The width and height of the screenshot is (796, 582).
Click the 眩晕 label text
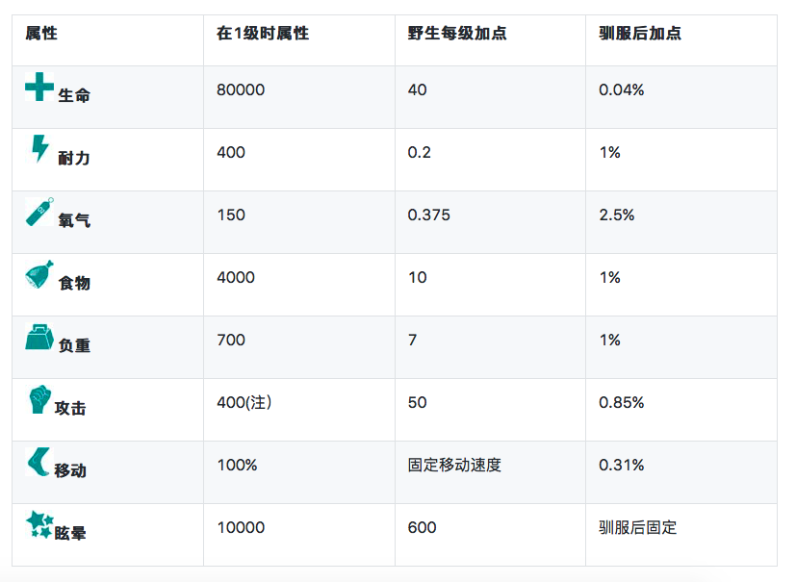pyautogui.click(x=70, y=533)
